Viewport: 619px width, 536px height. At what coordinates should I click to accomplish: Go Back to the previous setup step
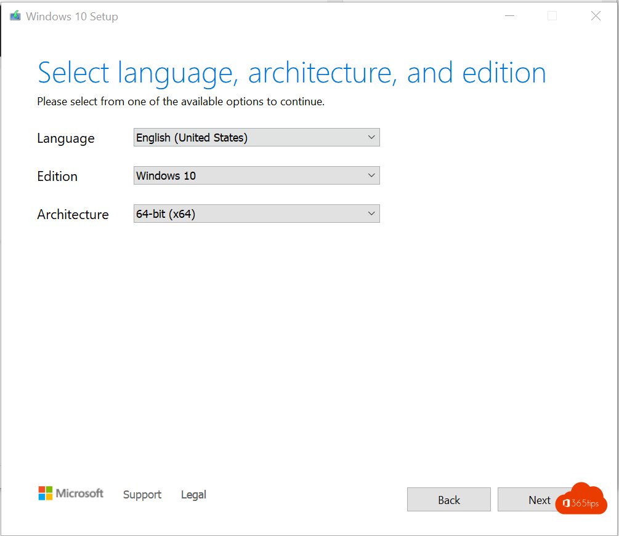point(449,500)
